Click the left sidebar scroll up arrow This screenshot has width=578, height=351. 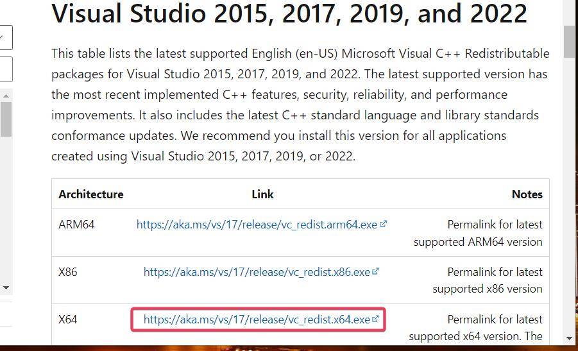click(x=6, y=96)
